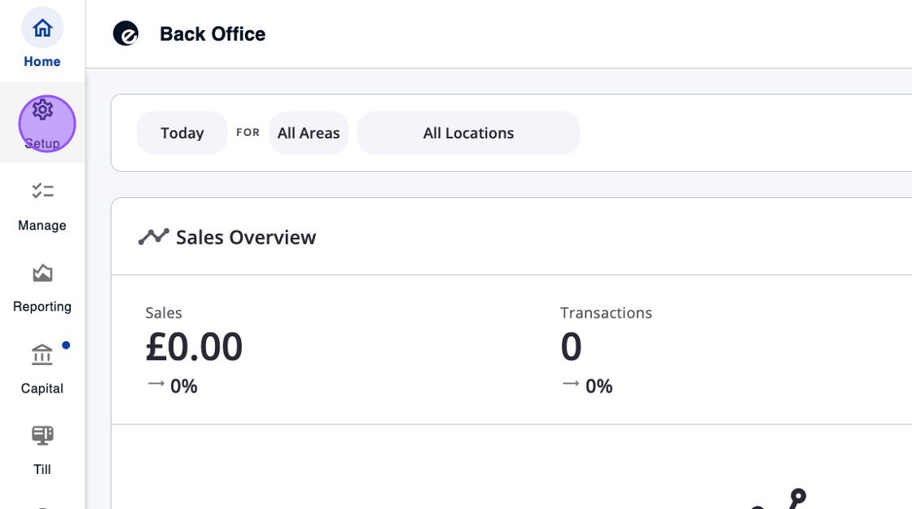Screen dimensions: 912x509
Task: Click the 0% change under Transactions
Action: [x=598, y=386]
